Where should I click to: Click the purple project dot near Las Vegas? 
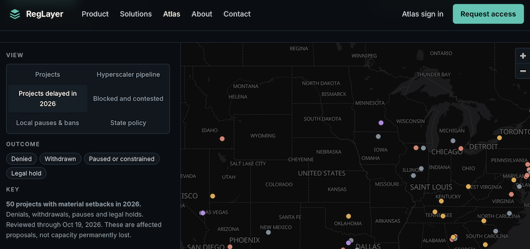203,213
